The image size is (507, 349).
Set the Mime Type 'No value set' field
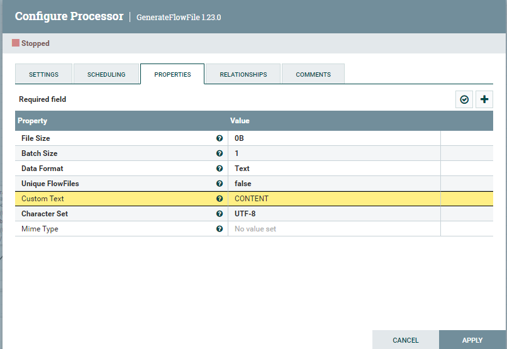tap(335, 229)
